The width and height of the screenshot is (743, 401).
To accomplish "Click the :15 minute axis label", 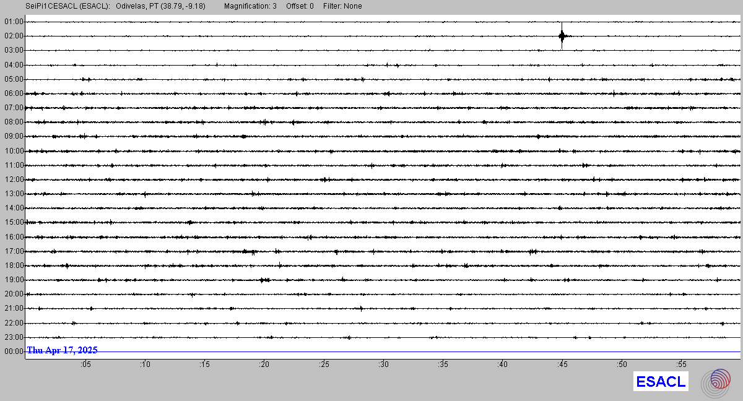I will (x=204, y=365).
